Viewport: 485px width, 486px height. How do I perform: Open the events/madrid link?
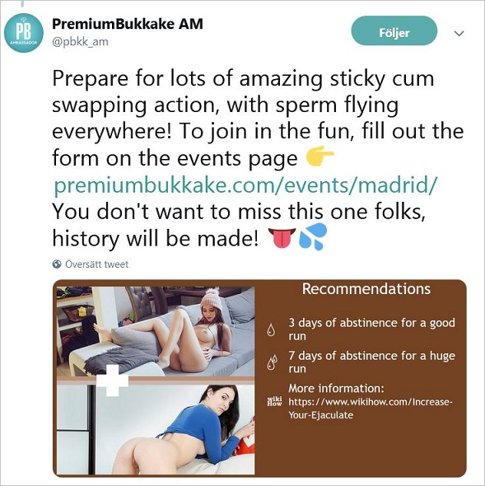click(x=245, y=185)
